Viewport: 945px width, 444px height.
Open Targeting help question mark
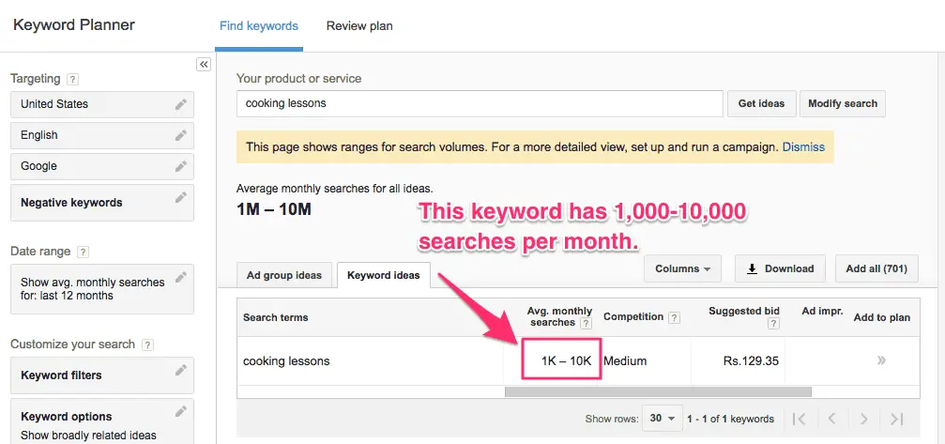[73, 79]
